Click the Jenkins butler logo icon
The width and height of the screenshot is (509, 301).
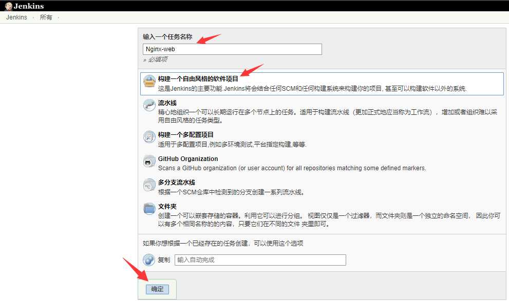coord(8,6)
